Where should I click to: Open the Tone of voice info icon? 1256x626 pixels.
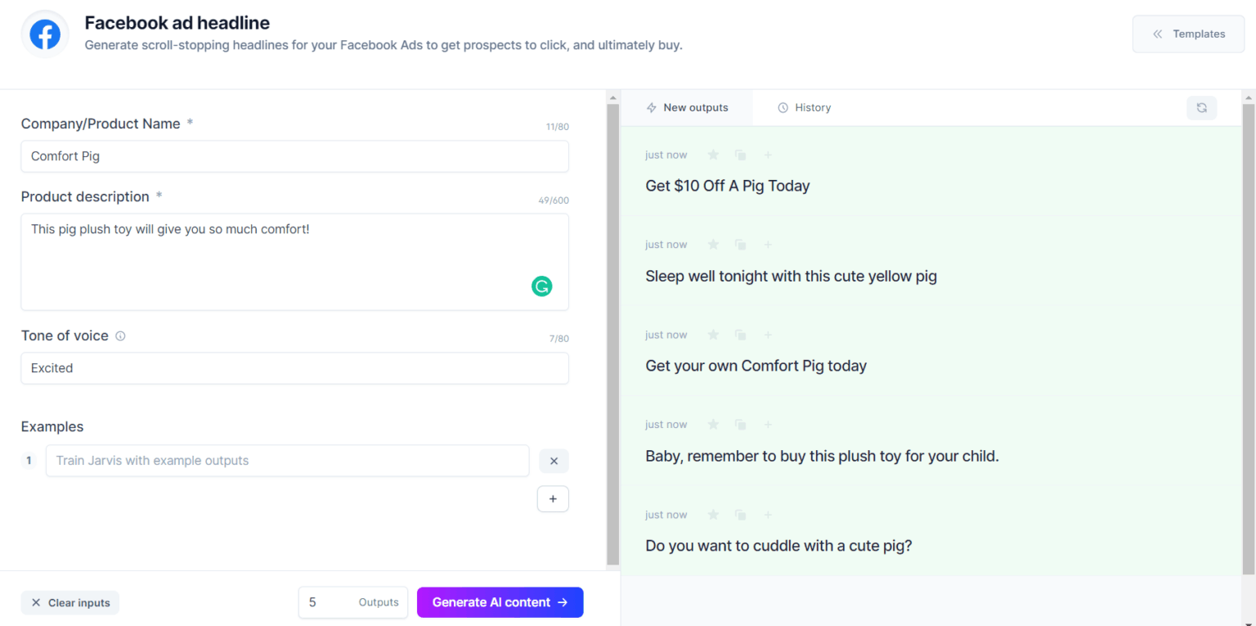pos(120,336)
